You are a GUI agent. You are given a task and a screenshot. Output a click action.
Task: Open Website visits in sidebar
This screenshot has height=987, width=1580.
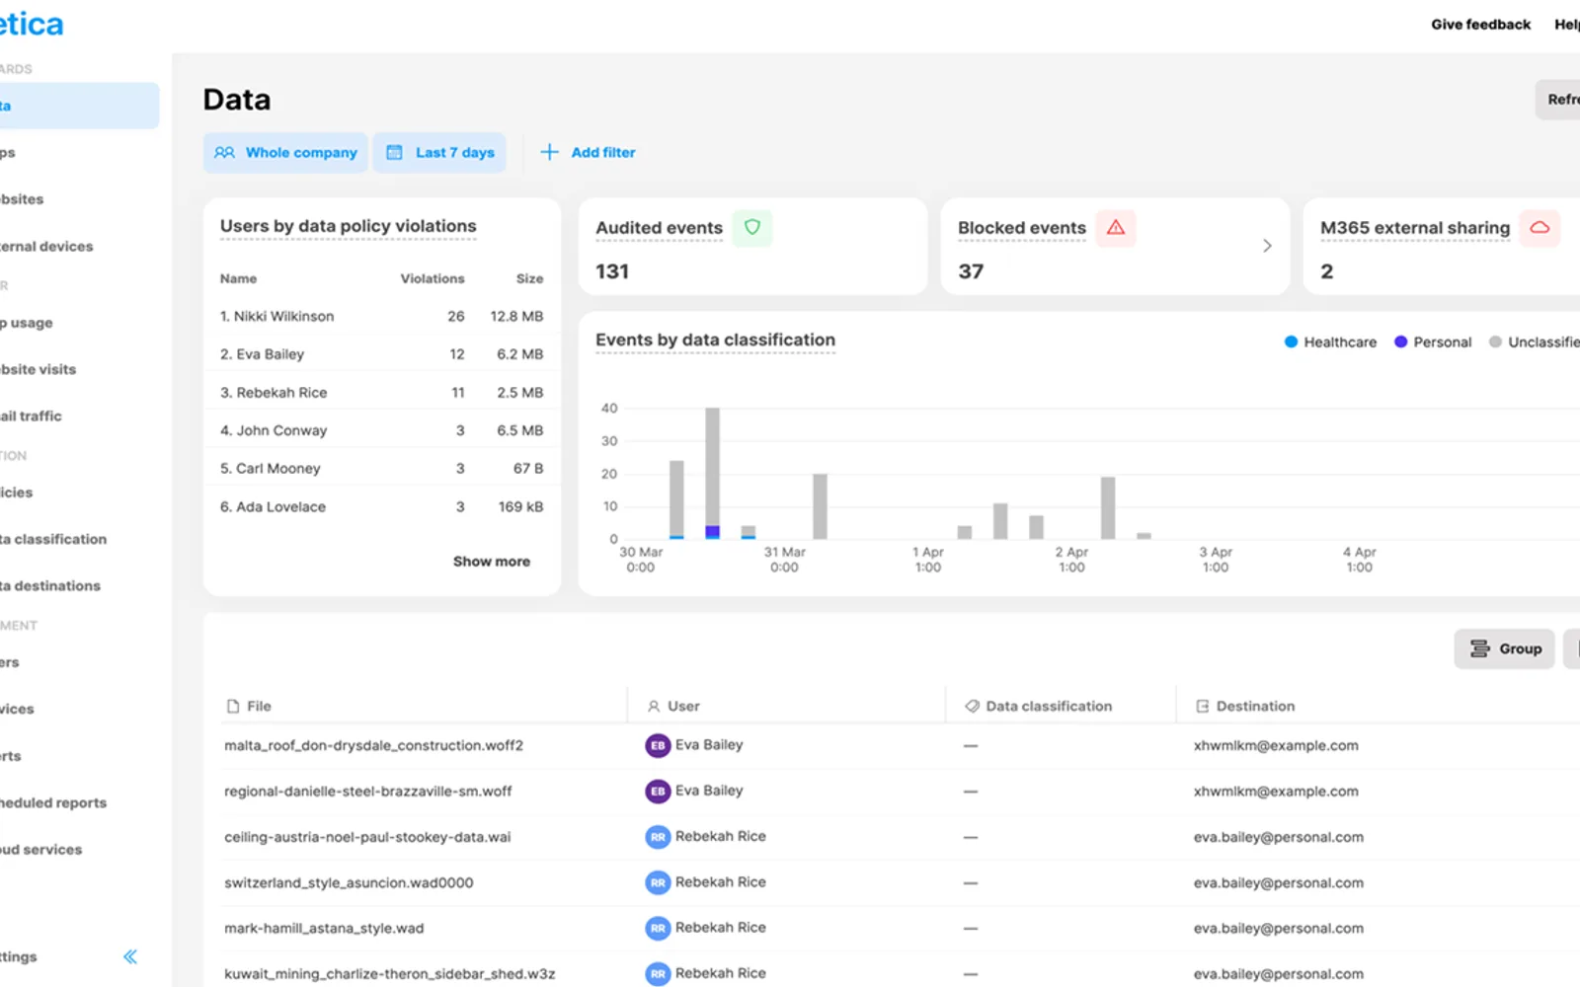[x=38, y=370]
